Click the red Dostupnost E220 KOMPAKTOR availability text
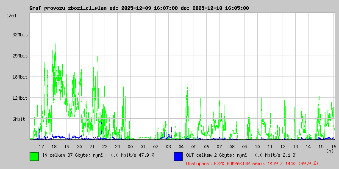Screen dimensions: 339x169 [x=252, y=164]
